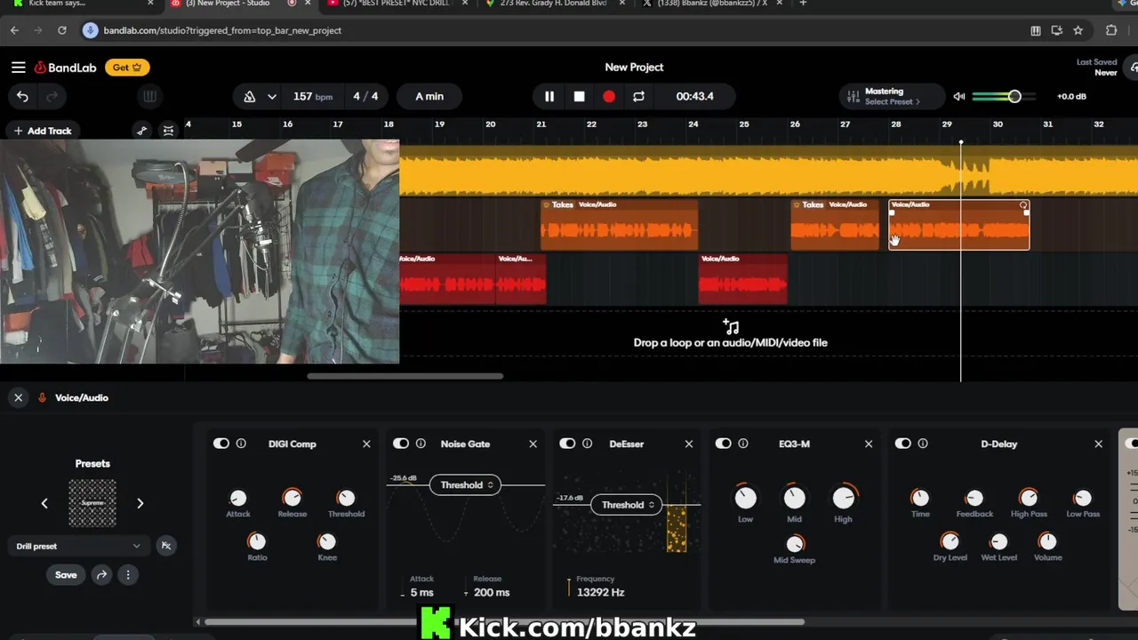The width and height of the screenshot is (1138, 640).
Task: Remove the D-Delay effect
Action: point(1098,444)
